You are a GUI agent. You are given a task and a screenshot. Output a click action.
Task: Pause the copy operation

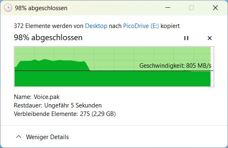coord(186,38)
